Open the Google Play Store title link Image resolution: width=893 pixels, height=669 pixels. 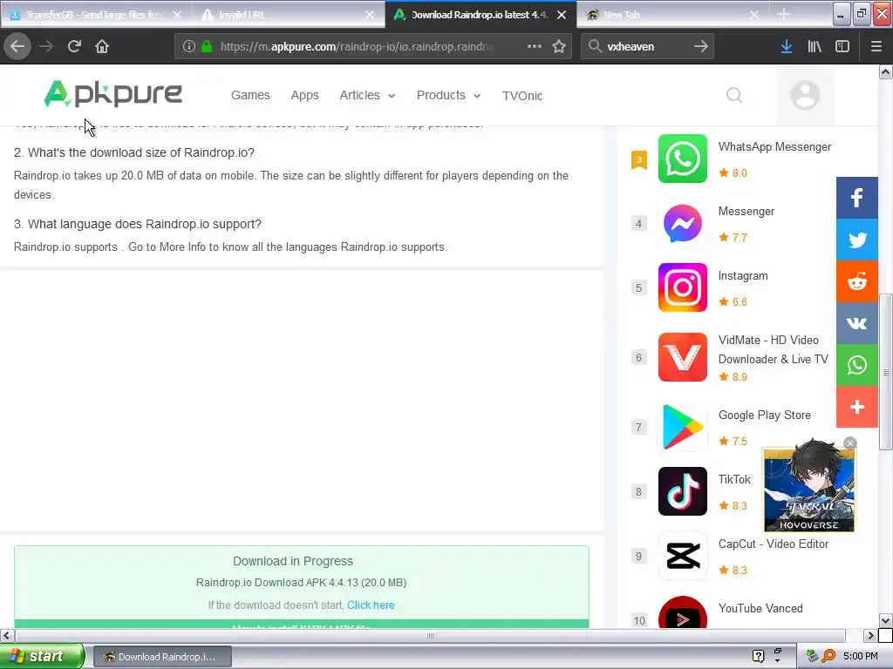[764, 415]
